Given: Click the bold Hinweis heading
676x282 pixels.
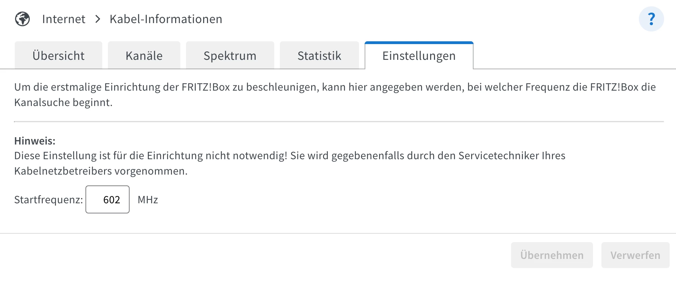Looking at the screenshot, I should pyautogui.click(x=35, y=141).
